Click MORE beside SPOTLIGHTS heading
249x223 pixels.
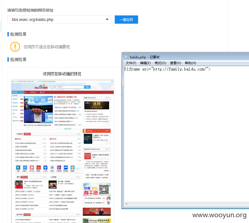click(x=107, y=98)
